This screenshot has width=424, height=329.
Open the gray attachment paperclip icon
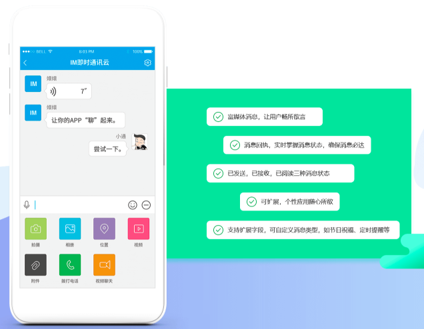[36, 265]
